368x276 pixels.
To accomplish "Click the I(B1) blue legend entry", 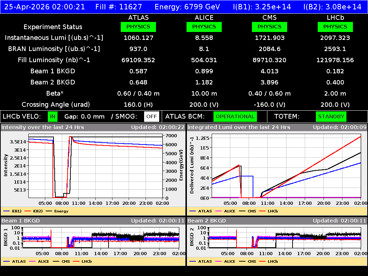I will click(13, 211).
